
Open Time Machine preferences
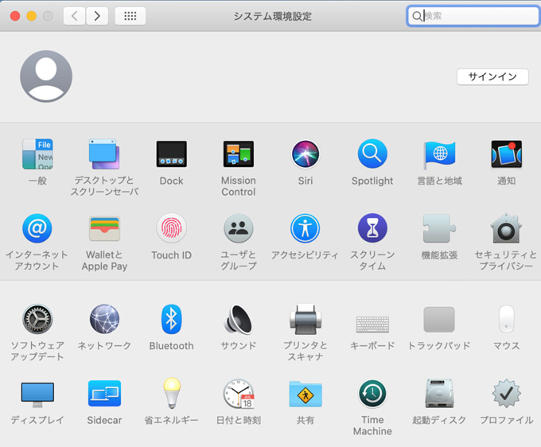point(372,394)
